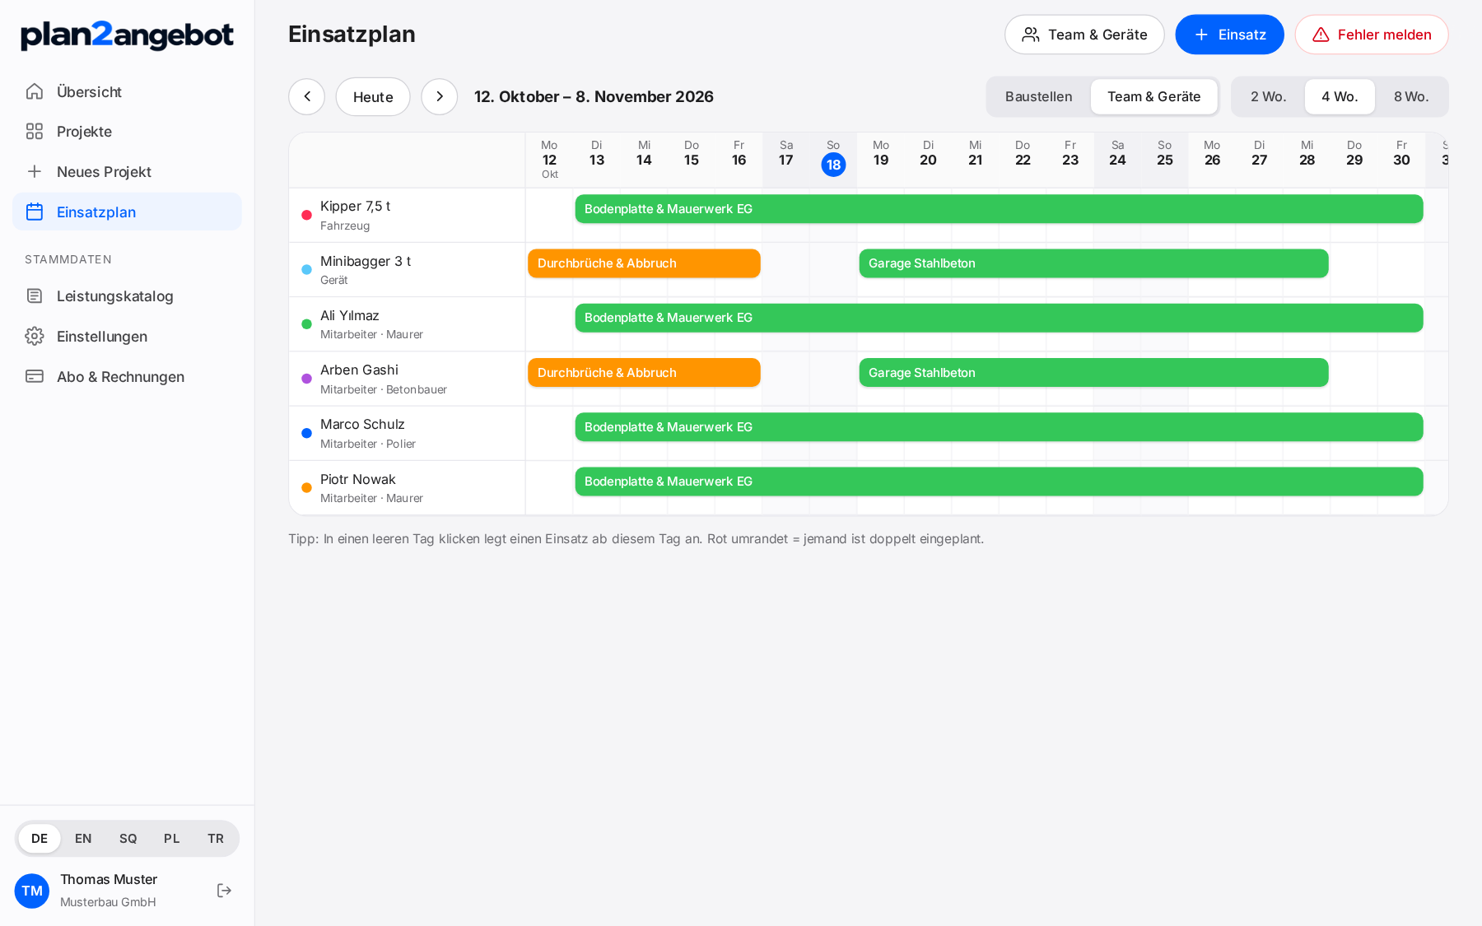
Task: Click the Heute button
Action: coord(373,96)
